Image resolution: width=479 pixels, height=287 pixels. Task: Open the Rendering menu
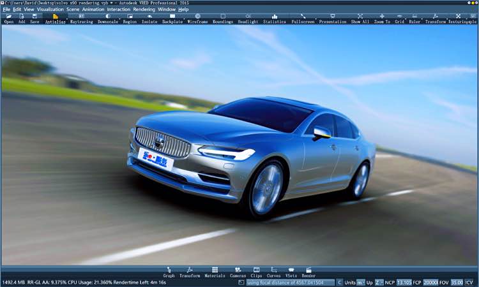point(144,10)
